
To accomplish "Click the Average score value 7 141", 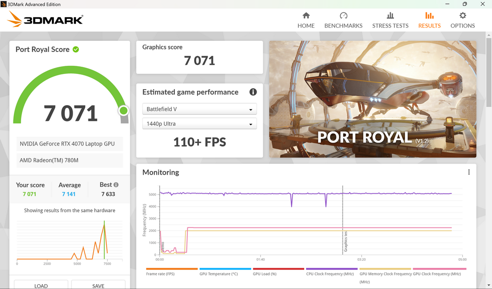I will (69, 194).
